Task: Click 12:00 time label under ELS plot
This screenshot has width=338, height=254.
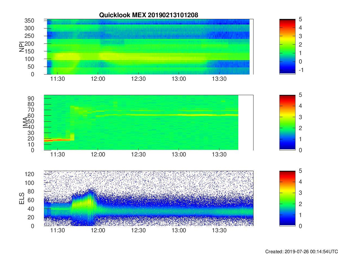Action: [x=98, y=231]
